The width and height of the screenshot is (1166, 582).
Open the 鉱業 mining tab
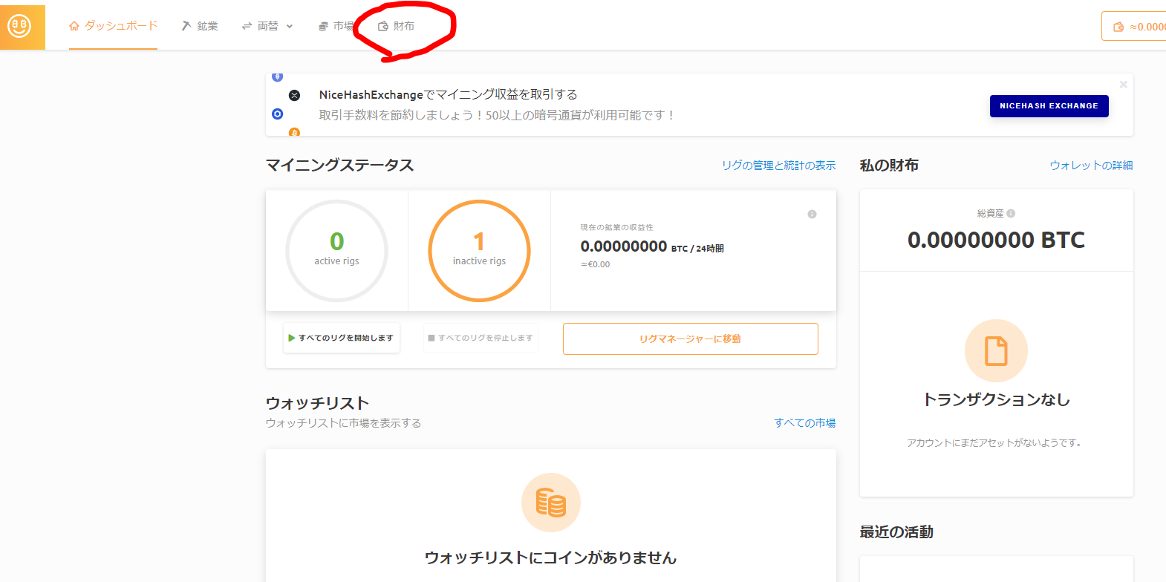(x=200, y=26)
